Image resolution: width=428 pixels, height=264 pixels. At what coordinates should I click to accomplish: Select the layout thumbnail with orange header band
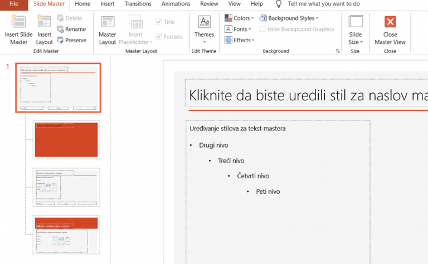click(x=66, y=234)
